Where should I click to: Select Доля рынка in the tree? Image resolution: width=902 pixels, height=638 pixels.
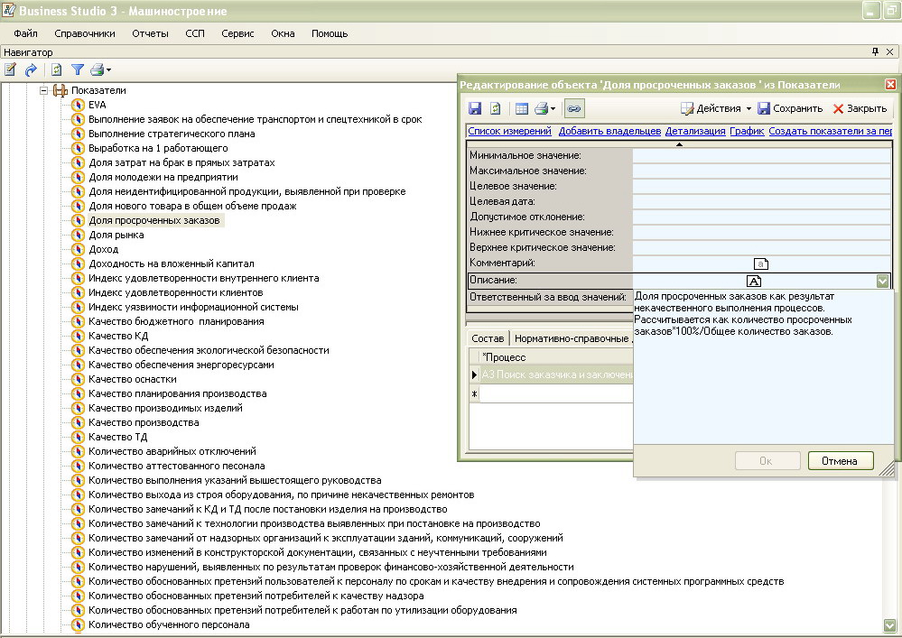click(x=116, y=235)
